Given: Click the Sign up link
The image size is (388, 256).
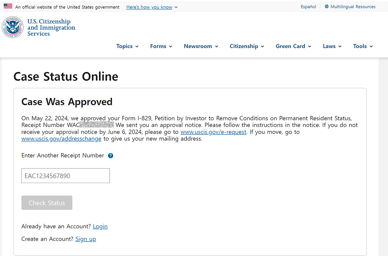Looking at the screenshot, I should (86, 239).
